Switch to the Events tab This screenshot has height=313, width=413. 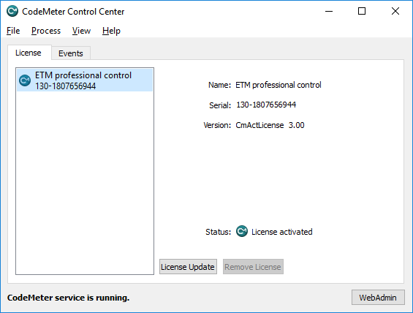(x=71, y=53)
